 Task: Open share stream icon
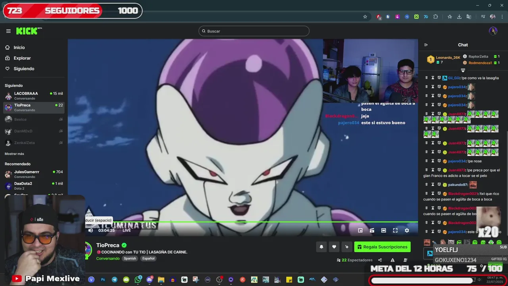pyautogui.click(x=380, y=260)
